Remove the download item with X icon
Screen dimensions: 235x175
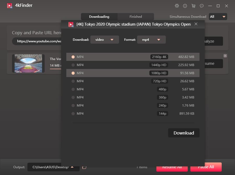click(225, 56)
